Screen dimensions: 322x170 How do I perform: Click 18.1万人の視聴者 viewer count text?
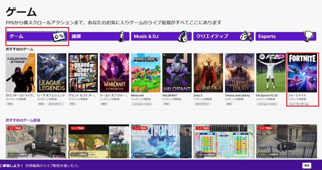coord(78,99)
